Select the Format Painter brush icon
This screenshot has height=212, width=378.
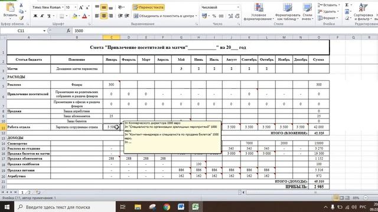tap(21, 18)
